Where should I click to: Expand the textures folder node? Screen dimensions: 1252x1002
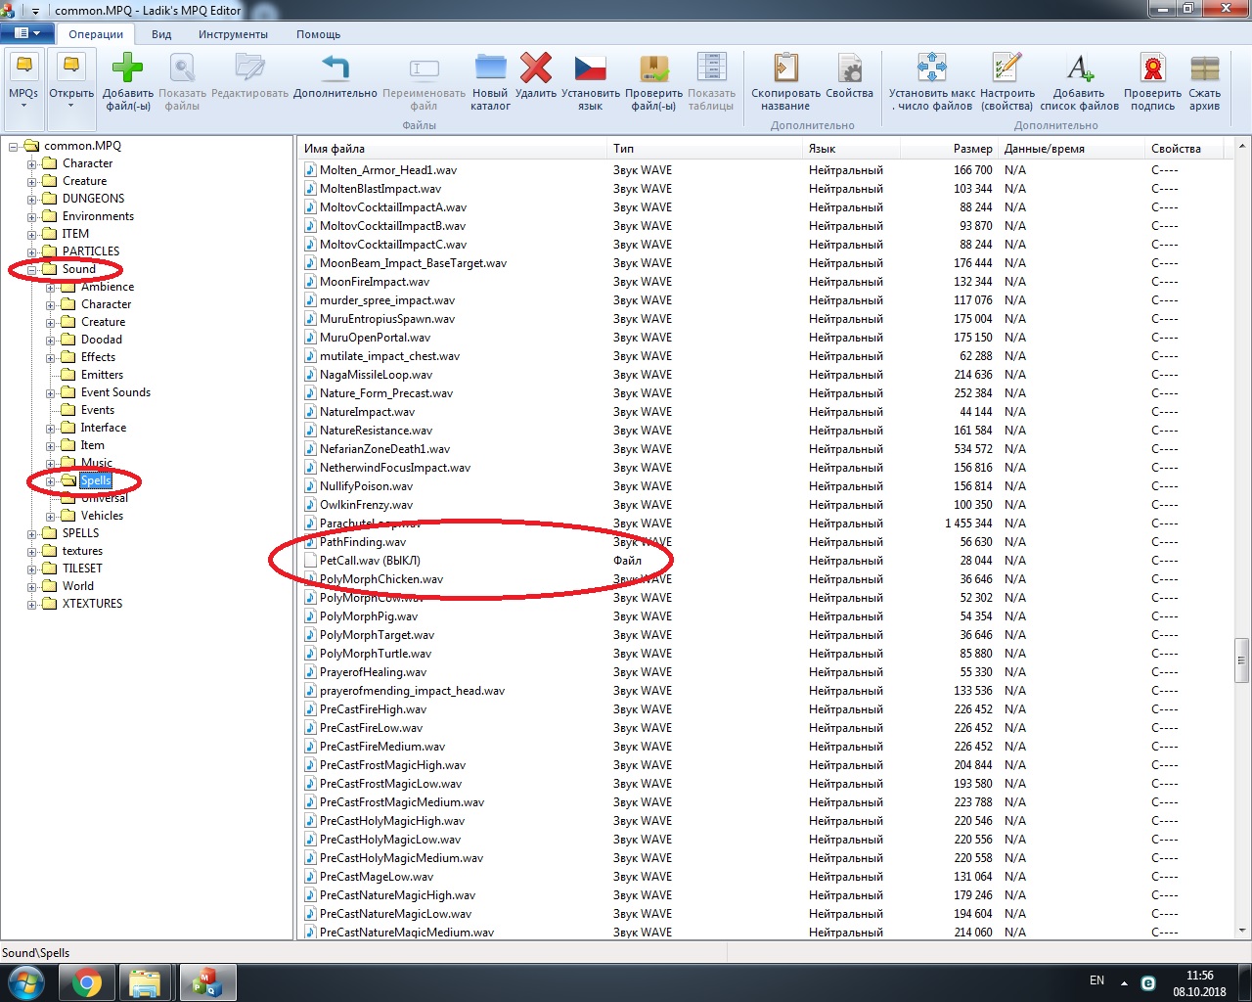pos(32,551)
